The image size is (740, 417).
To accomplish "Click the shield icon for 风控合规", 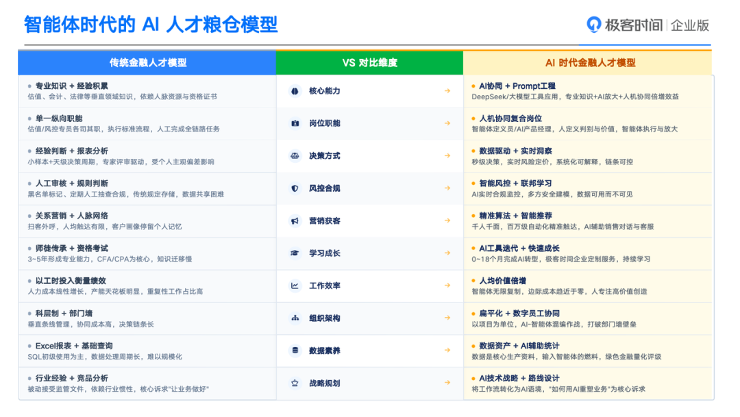I will pos(295,188).
